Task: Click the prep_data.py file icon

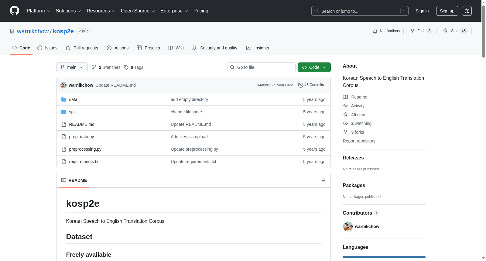Action: pos(64,137)
